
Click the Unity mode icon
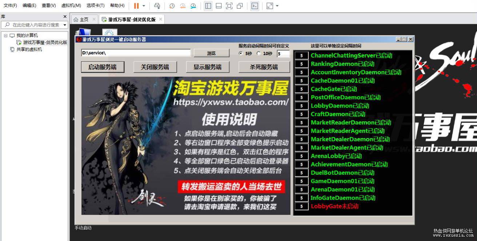[240, 6]
